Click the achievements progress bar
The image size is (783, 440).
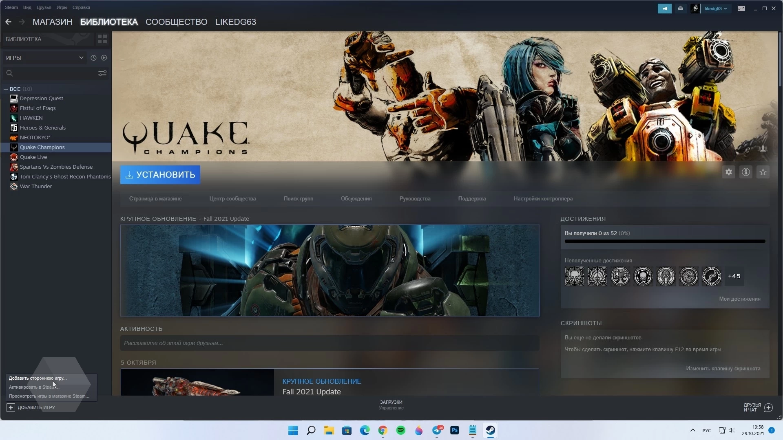[x=665, y=241]
